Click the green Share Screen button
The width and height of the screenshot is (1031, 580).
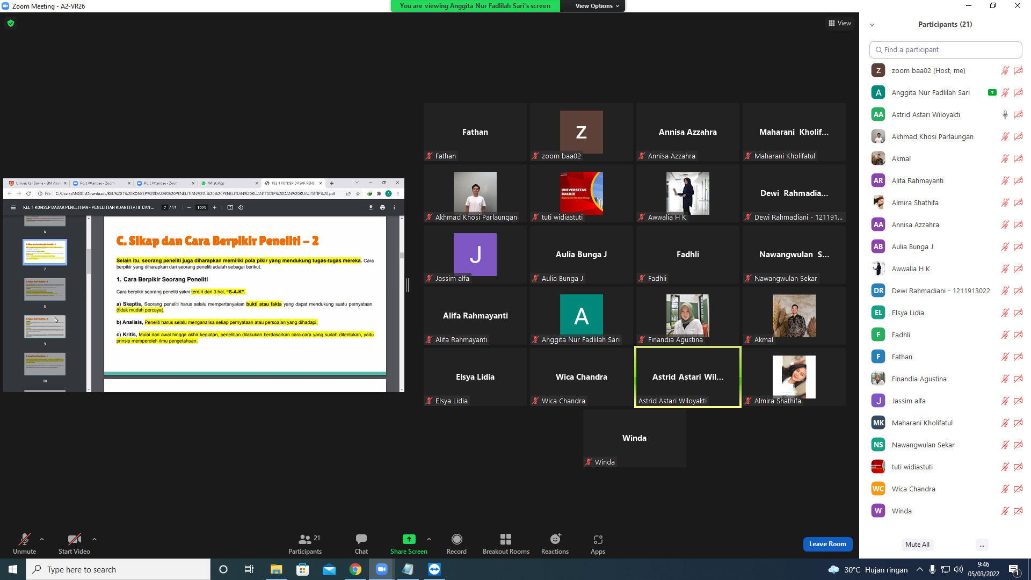[x=409, y=543]
